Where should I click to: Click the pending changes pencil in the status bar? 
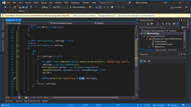click(x=147, y=105)
